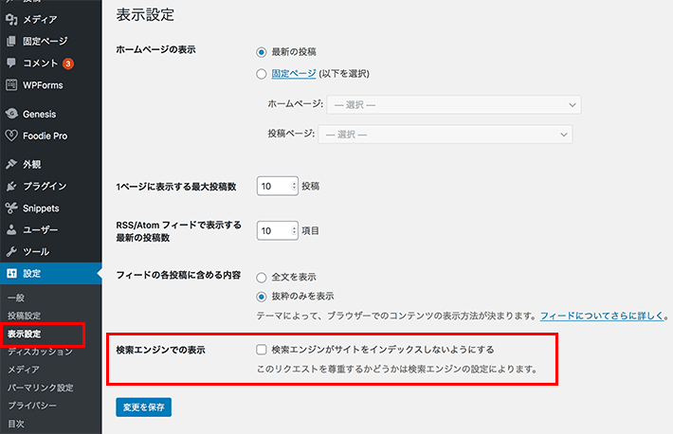
Task: Click the WPForms sidebar icon
Action: click(x=11, y=85)
